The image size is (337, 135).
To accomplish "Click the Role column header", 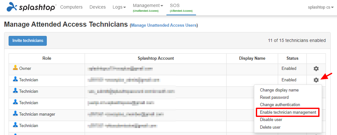I will pyautogui.click(x=47, y=58).
